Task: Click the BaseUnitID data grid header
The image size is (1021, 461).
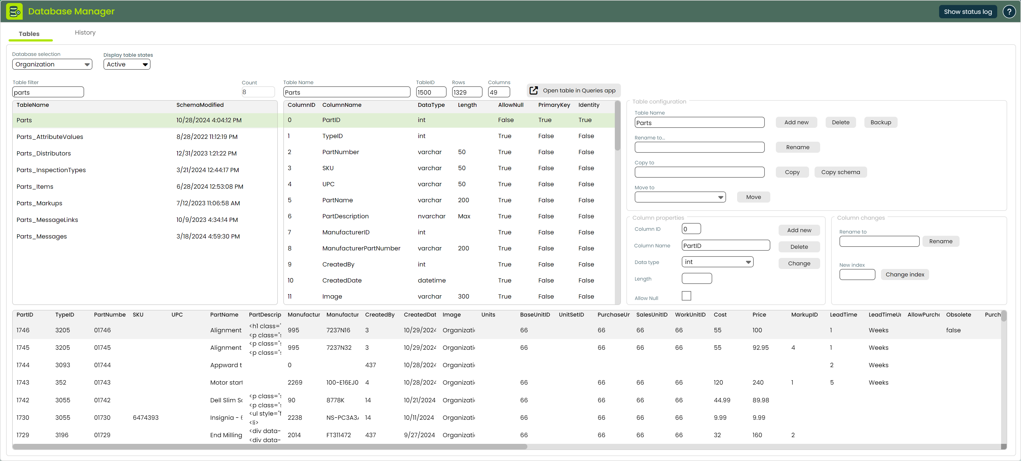Action: click(535, 315)
